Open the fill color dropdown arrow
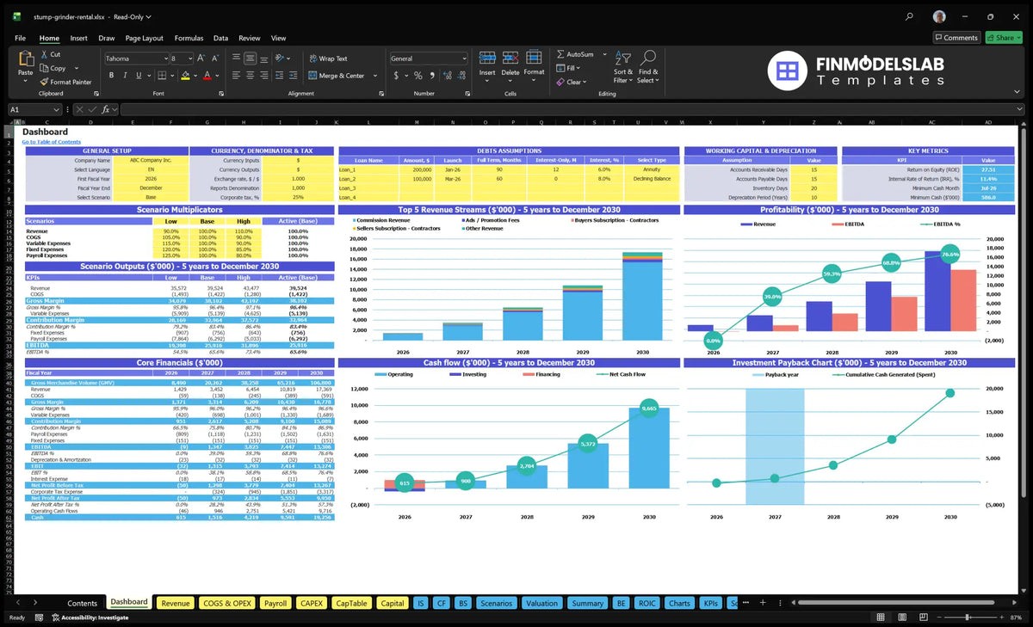The width and height of the screenshot is (1033, 627). [194, 76]
